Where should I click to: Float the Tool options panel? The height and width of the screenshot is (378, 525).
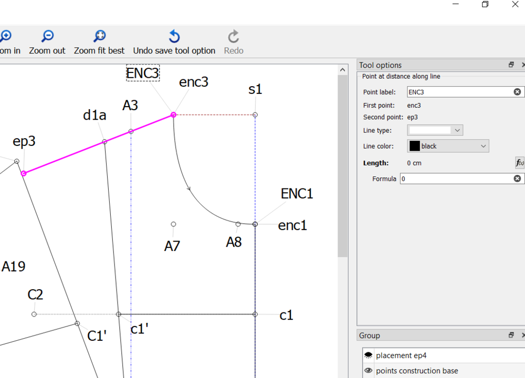(511, 65)
